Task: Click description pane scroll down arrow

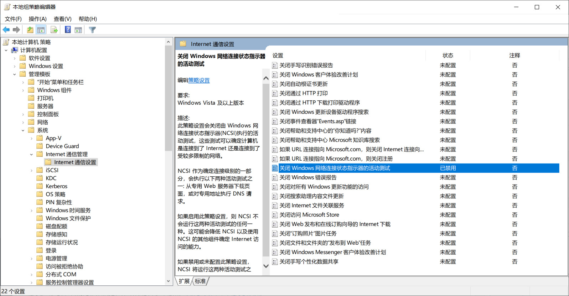Action: [266, 266]
